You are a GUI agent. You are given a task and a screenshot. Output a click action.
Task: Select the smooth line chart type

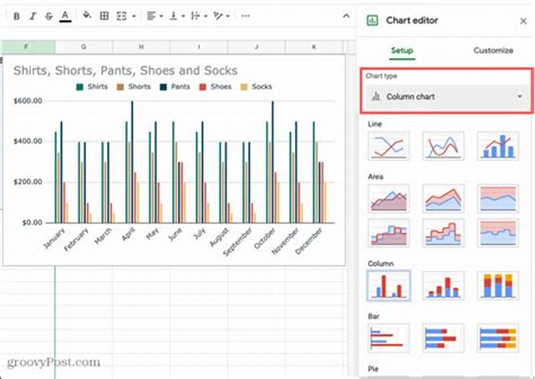(x=443, y=145)
